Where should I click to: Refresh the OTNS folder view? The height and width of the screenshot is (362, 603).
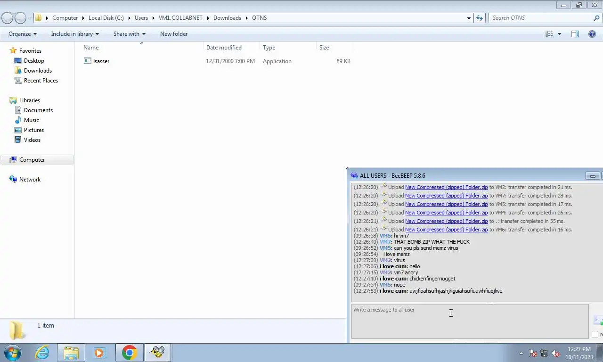click(x=480, y=18)
